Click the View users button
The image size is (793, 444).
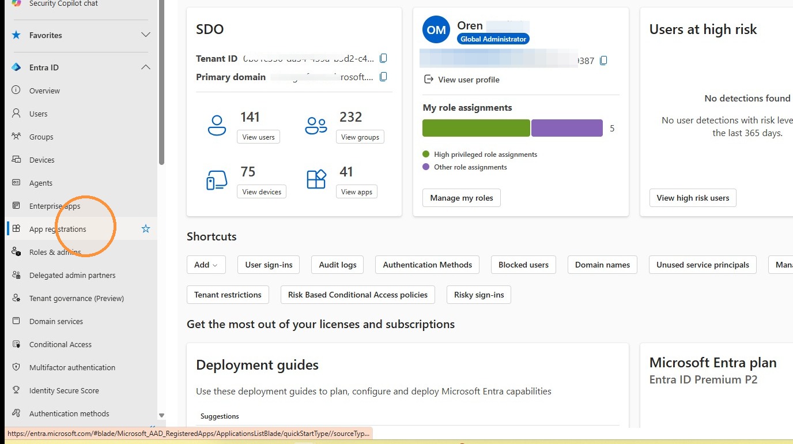(x=258, y=137)
